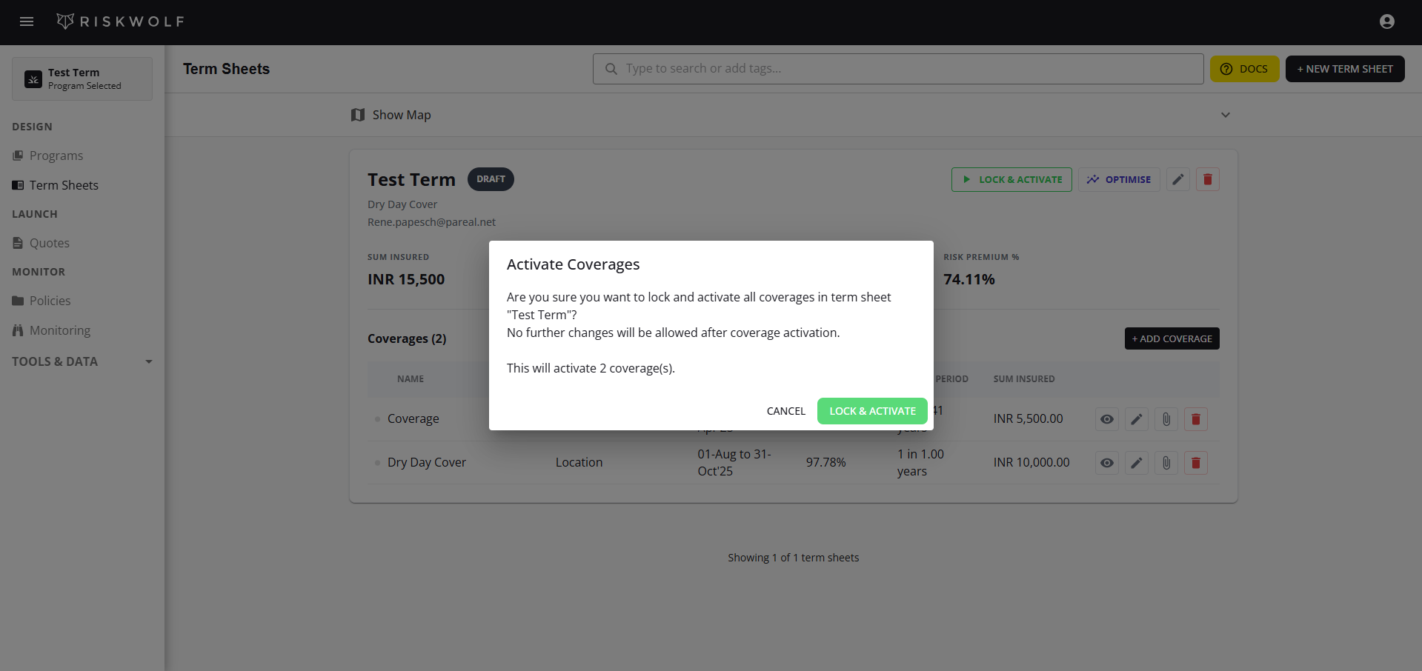The width and height of the screenshot is (1422, 671).
Task: Open the Quotes page icon
Action: pos(18,243)
